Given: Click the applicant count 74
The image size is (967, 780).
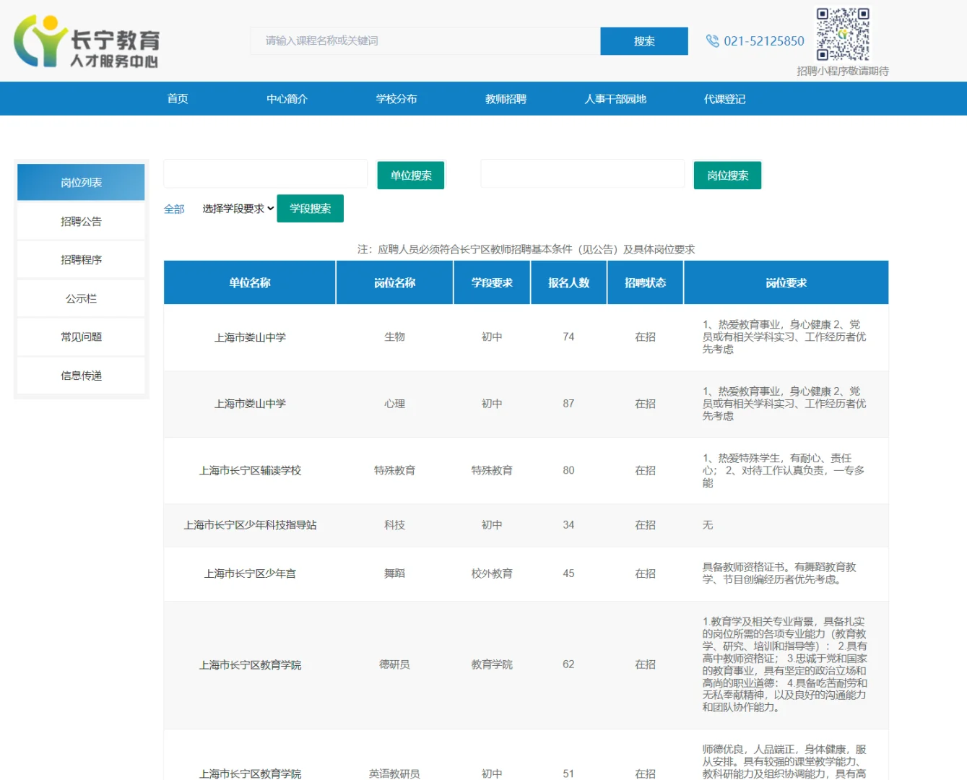Looking at the screenshot, I should tap(568, 337).
